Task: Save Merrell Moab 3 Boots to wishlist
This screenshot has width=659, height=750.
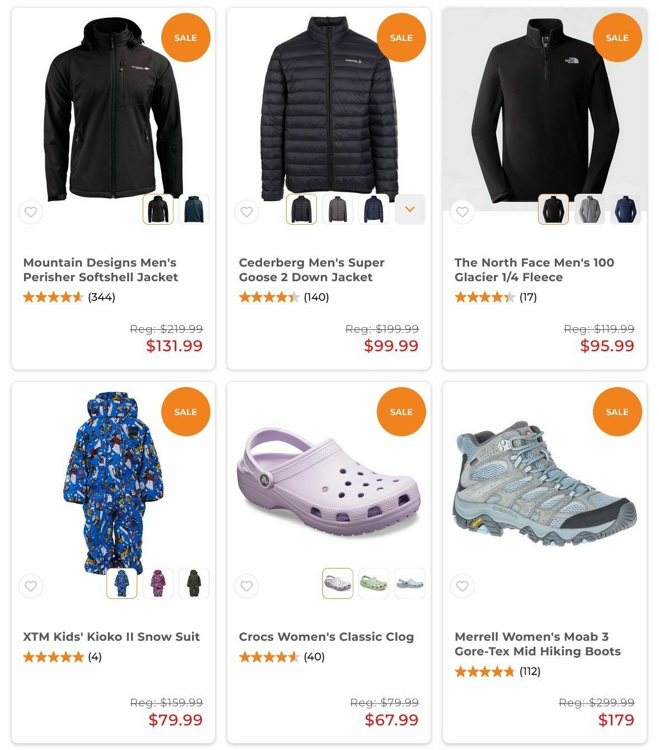Action: pyautogui.click(x=462, y=586)
